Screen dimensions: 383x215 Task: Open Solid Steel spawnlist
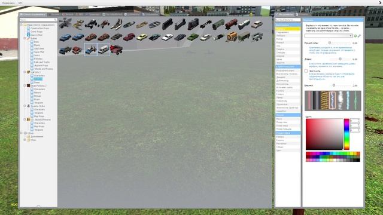[x=39, y=48]
